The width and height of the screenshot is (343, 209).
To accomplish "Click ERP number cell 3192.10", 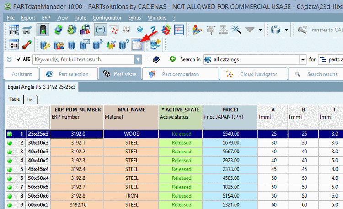I will (x=77, y=205).
